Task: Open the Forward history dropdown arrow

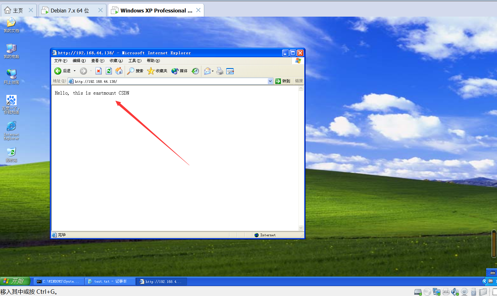Action: click(x=91, y=71)
